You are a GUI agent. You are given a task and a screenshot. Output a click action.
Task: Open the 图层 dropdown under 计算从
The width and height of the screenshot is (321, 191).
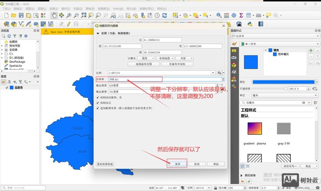click(x=145, y=58)
